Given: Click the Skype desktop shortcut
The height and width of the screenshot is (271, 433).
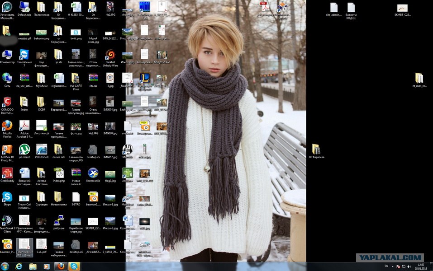Looking at the screenshot, I should (7, 197).
